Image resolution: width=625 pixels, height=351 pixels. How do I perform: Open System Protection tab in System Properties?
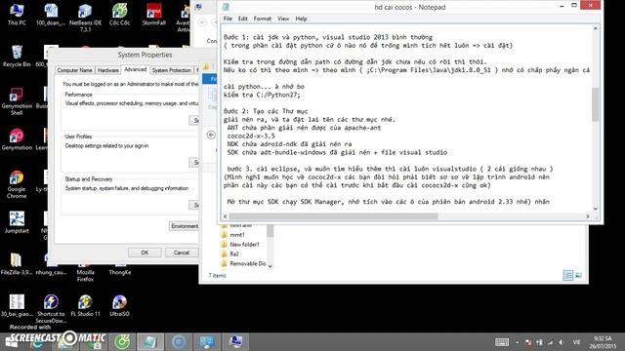172,70
